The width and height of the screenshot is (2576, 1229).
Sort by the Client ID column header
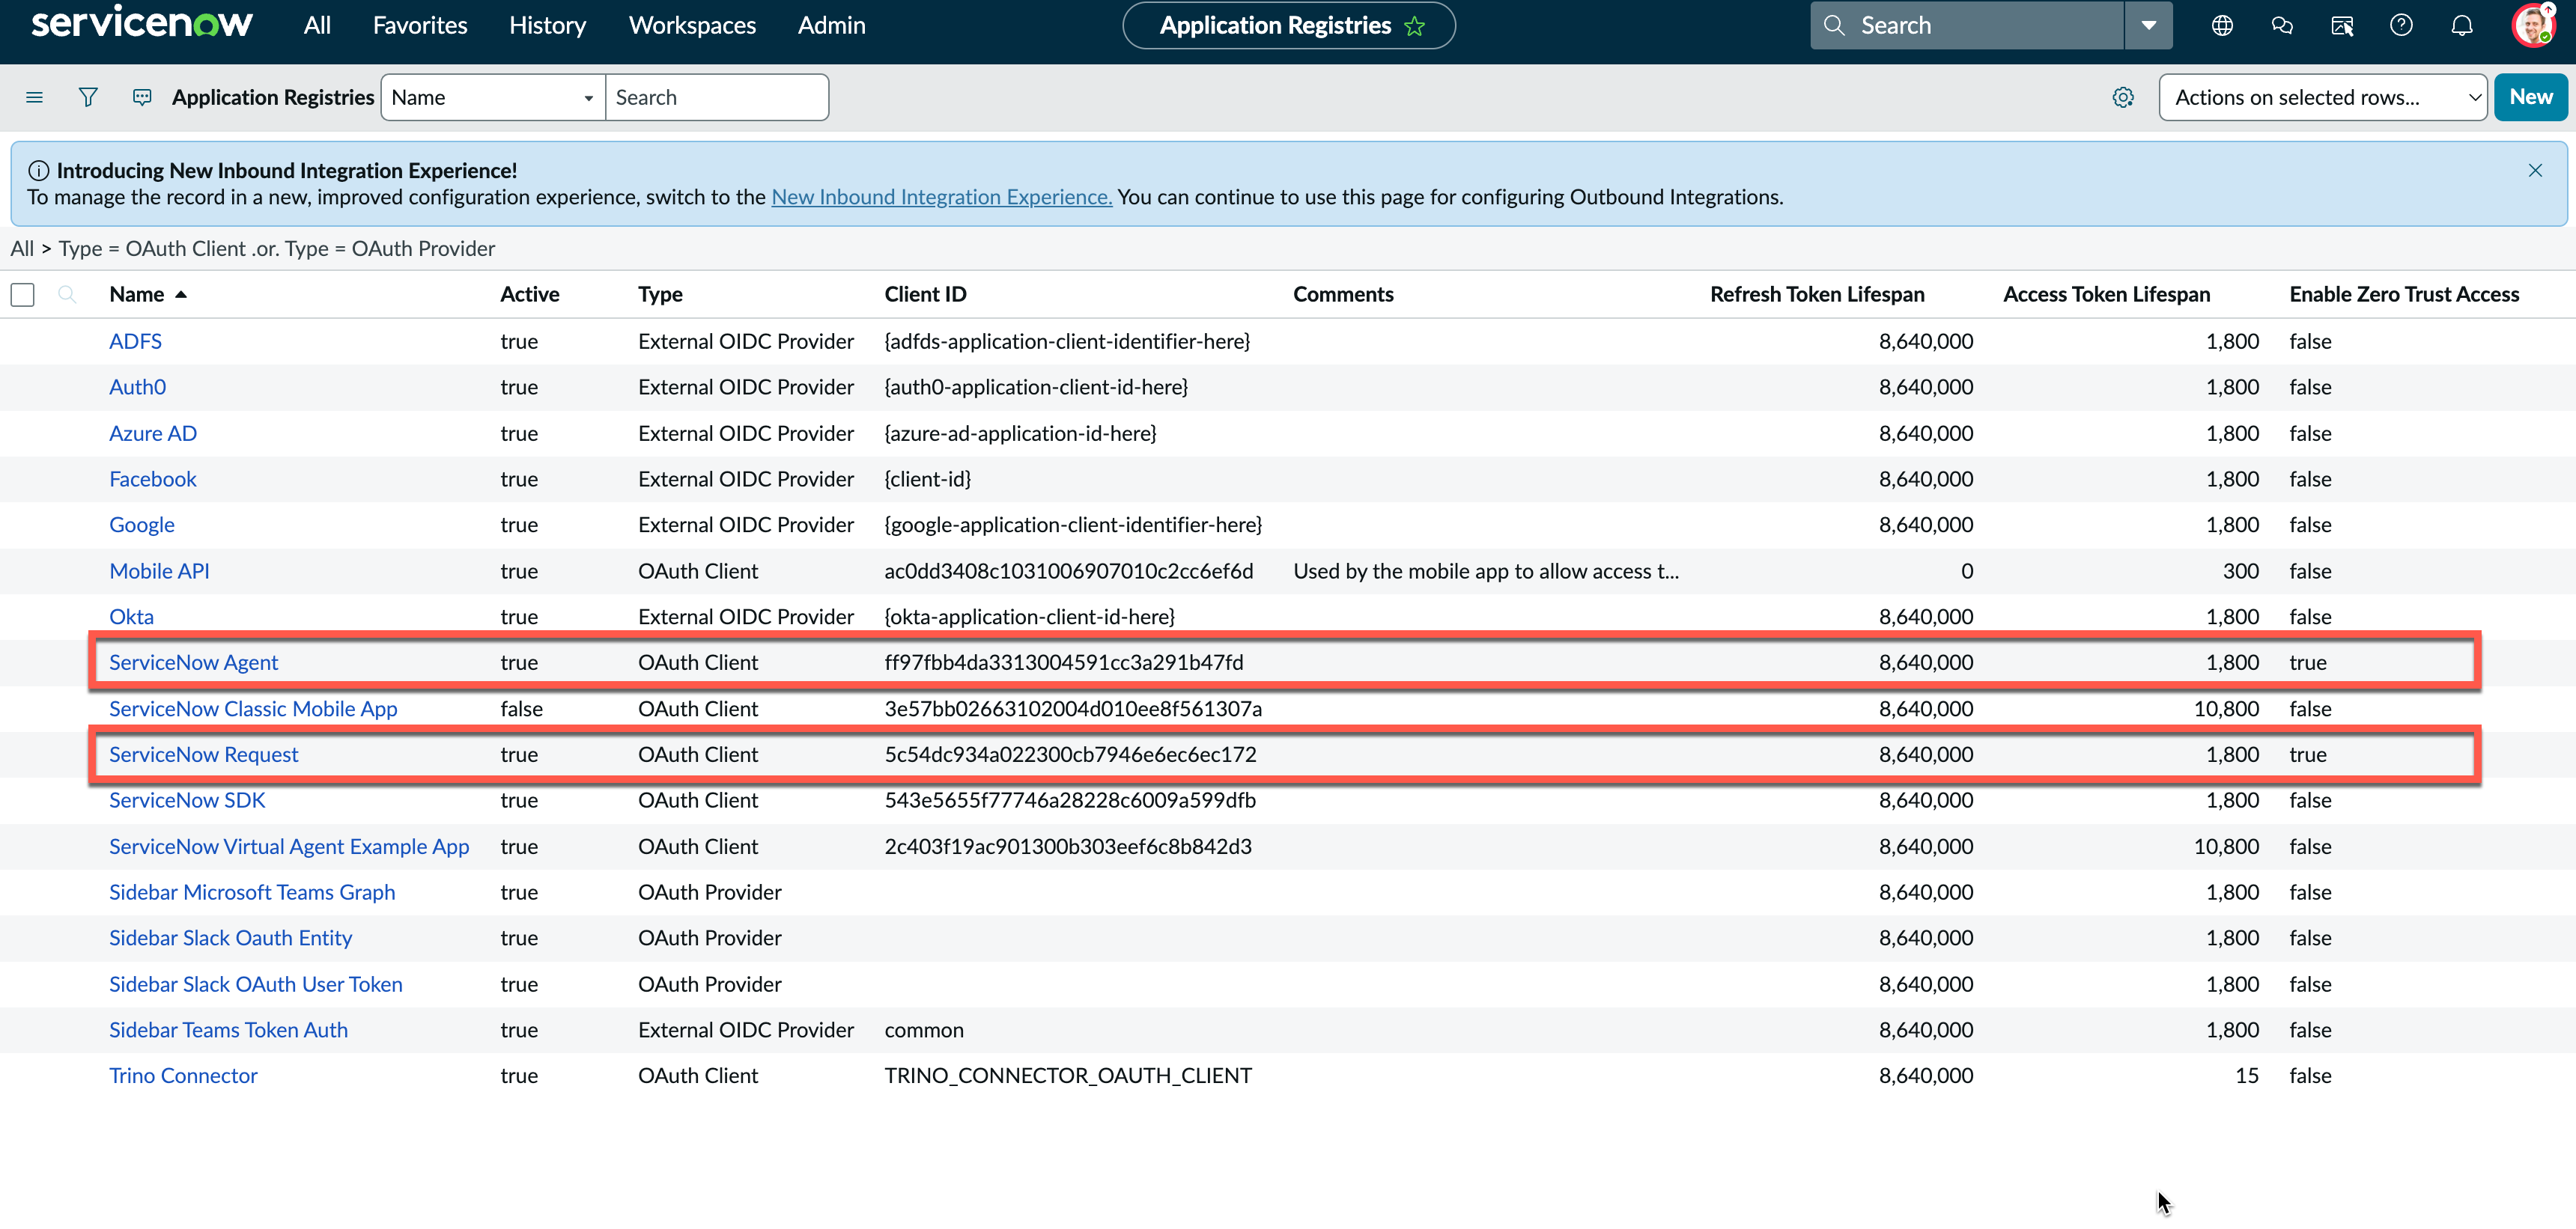point(925,293)
